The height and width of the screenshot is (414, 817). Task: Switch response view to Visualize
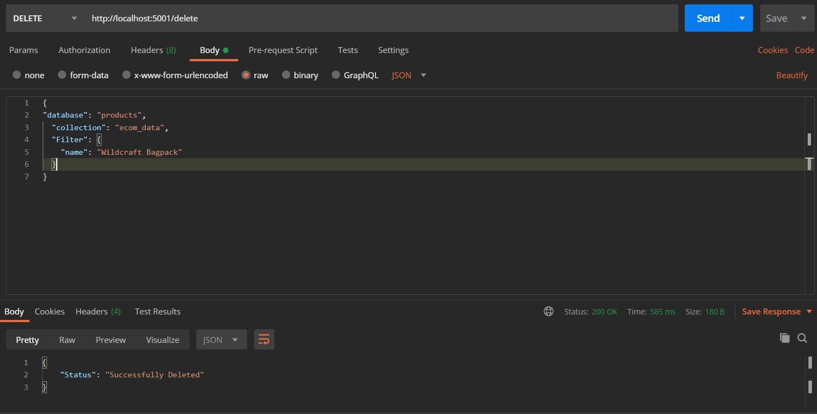pyautogui.click(x=163, y=340)
